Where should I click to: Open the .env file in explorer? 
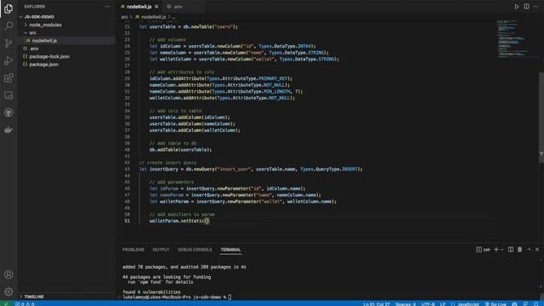(x=34, y=48)
